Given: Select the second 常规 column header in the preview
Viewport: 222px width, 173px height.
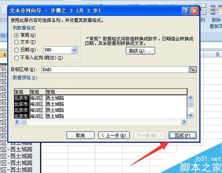Looking at the screenshot, I should (x=38, y=92).
